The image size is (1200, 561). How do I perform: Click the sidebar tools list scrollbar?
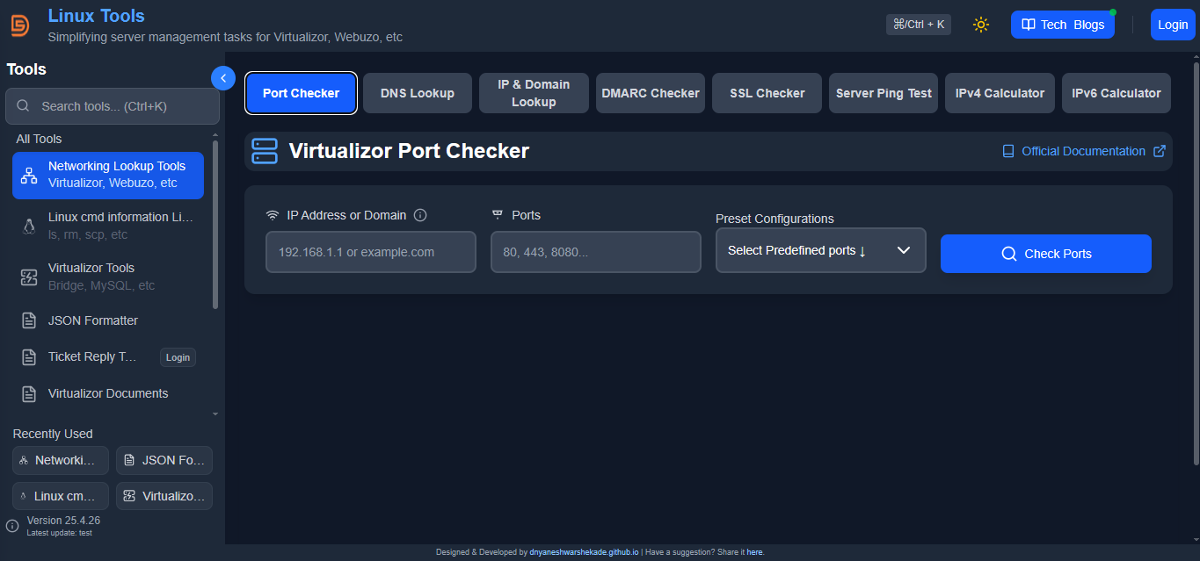[215, 225]
